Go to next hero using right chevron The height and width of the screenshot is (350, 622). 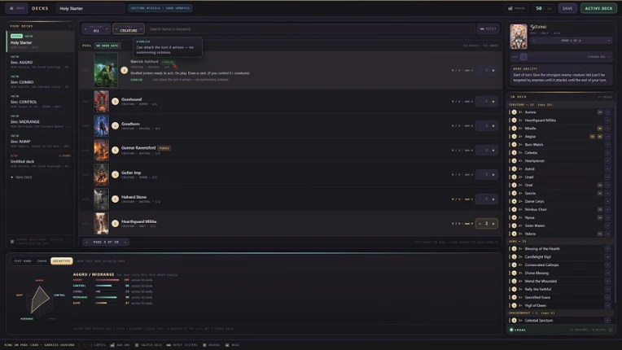608,41
